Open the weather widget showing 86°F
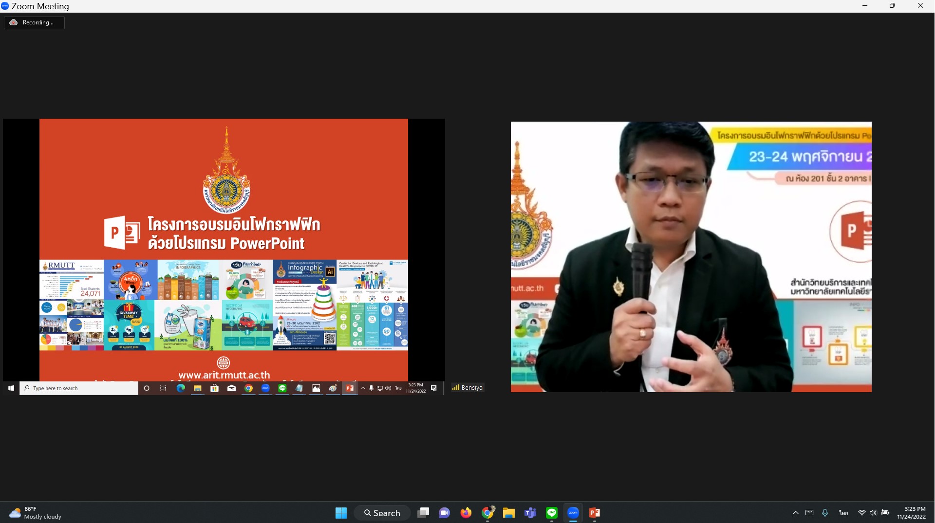The image size is (935, 523). coord(35,513)
